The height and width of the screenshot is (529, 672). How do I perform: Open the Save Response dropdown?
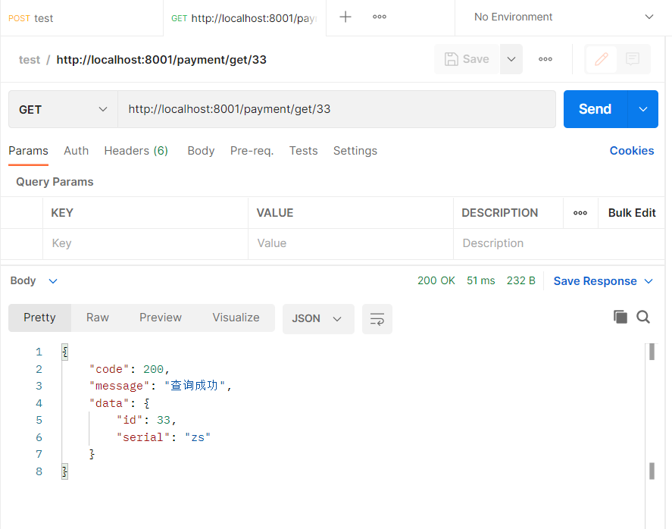(x=603, y=281)
